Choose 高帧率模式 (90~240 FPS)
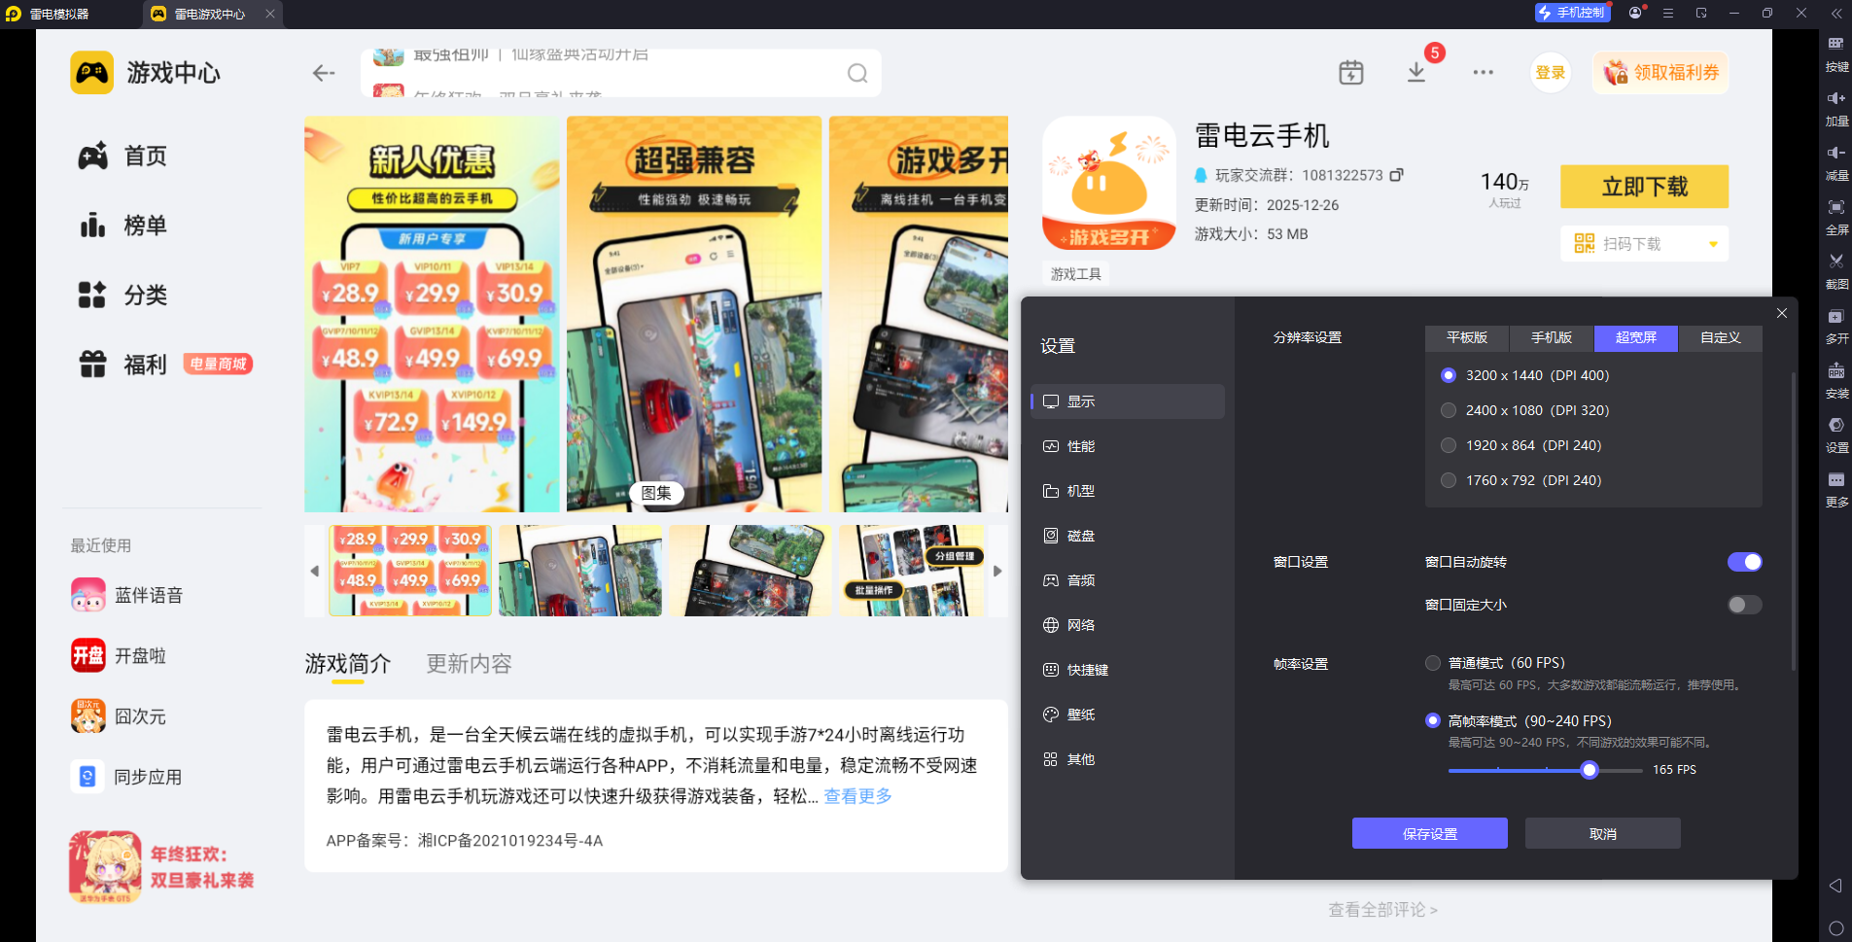This screenshot has width=1852, height=942. coord(1433,720)
